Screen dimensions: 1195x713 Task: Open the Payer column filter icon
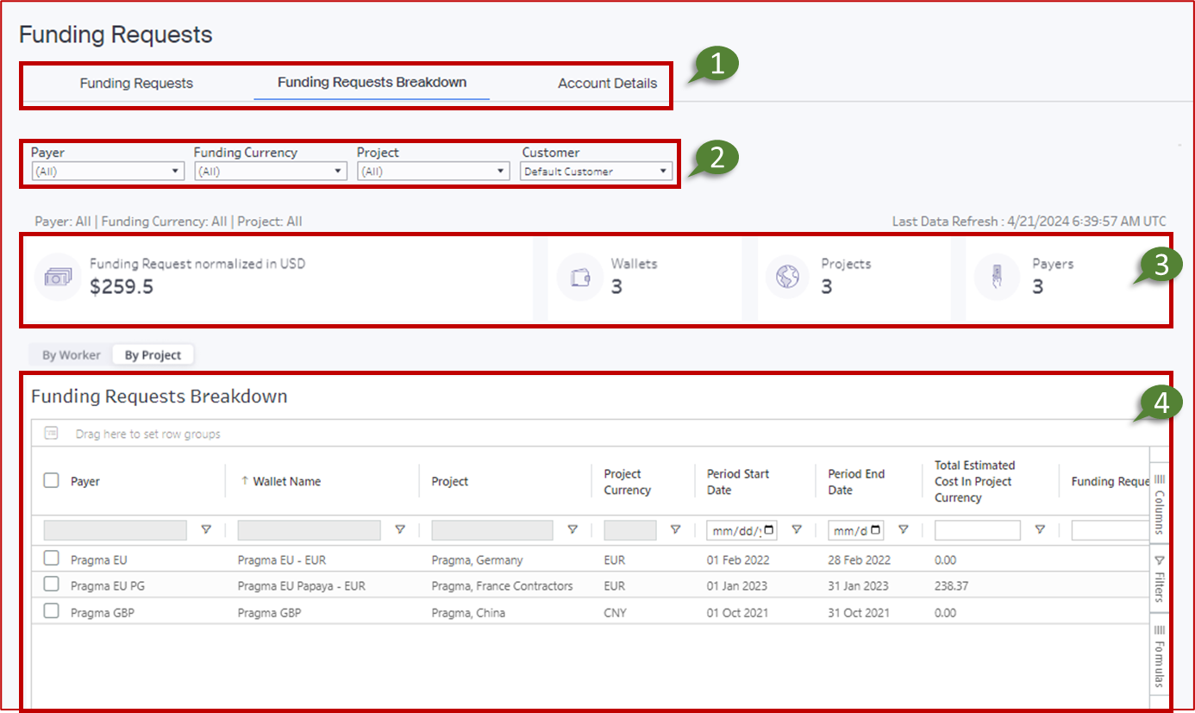(206, 530)
